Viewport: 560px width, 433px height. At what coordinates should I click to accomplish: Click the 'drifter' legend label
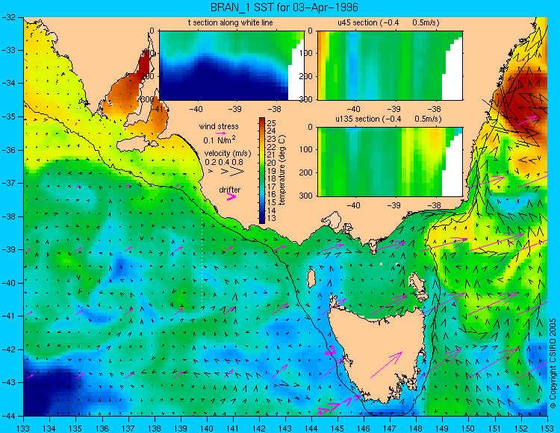click(x=230, y=190)
